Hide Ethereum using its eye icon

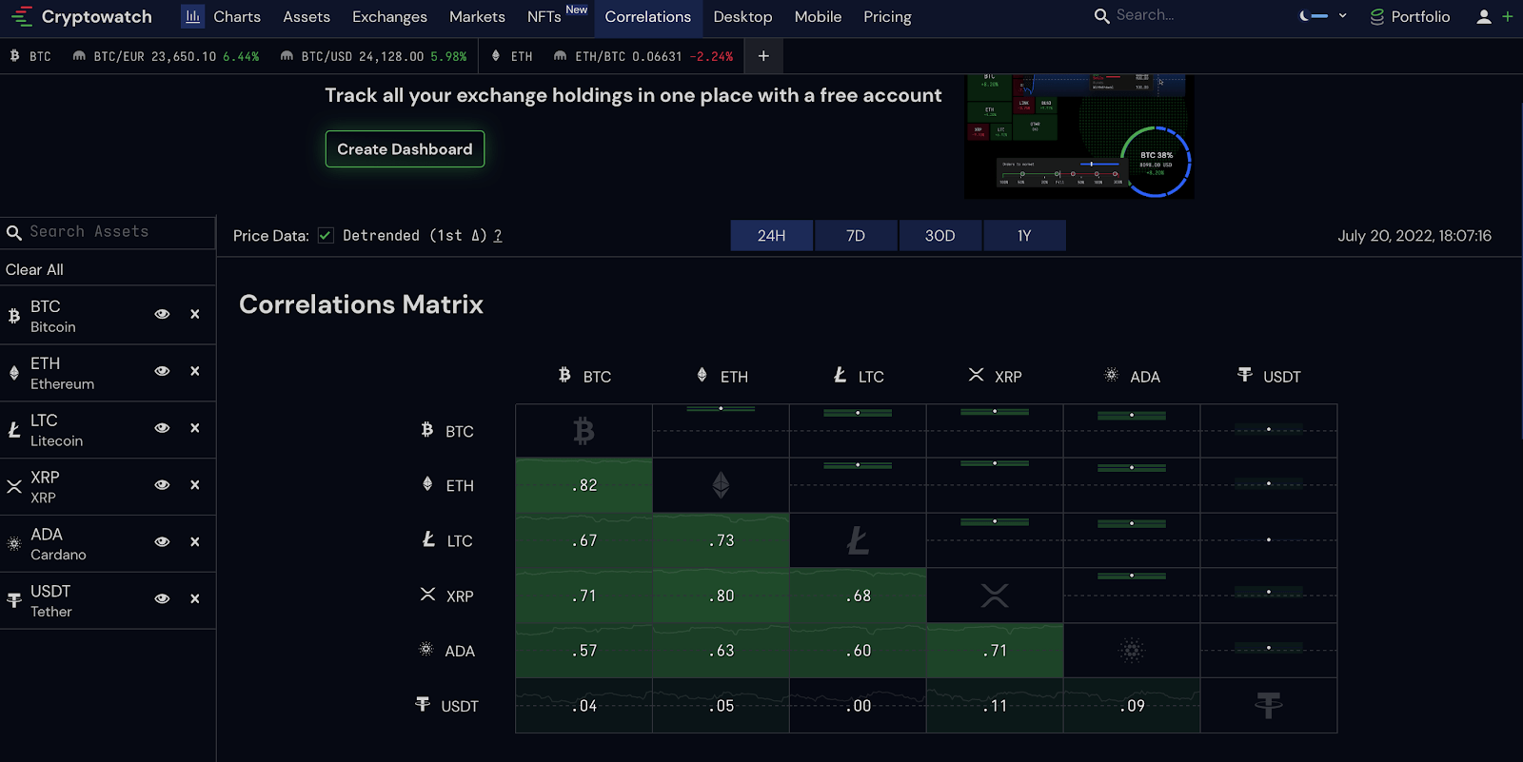(162, 371)
